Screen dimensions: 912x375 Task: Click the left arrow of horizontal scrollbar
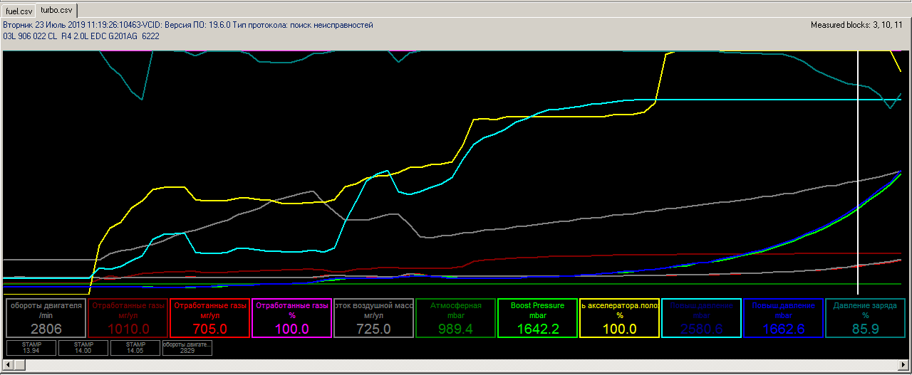(x=7, y=365)
